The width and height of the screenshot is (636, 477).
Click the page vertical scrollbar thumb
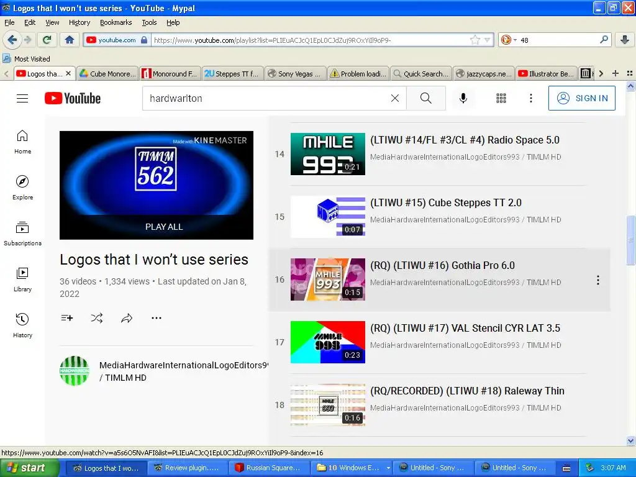(631, 240)
